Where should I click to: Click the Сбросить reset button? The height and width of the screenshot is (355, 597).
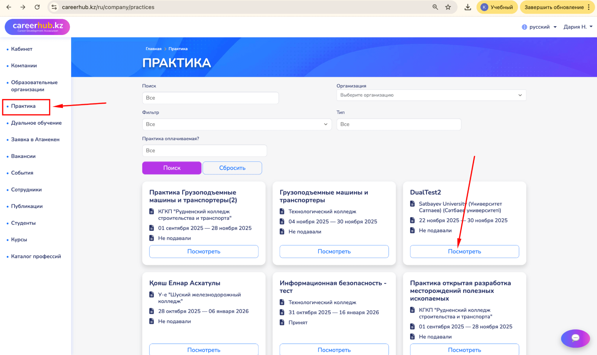(x=232, y=168)
